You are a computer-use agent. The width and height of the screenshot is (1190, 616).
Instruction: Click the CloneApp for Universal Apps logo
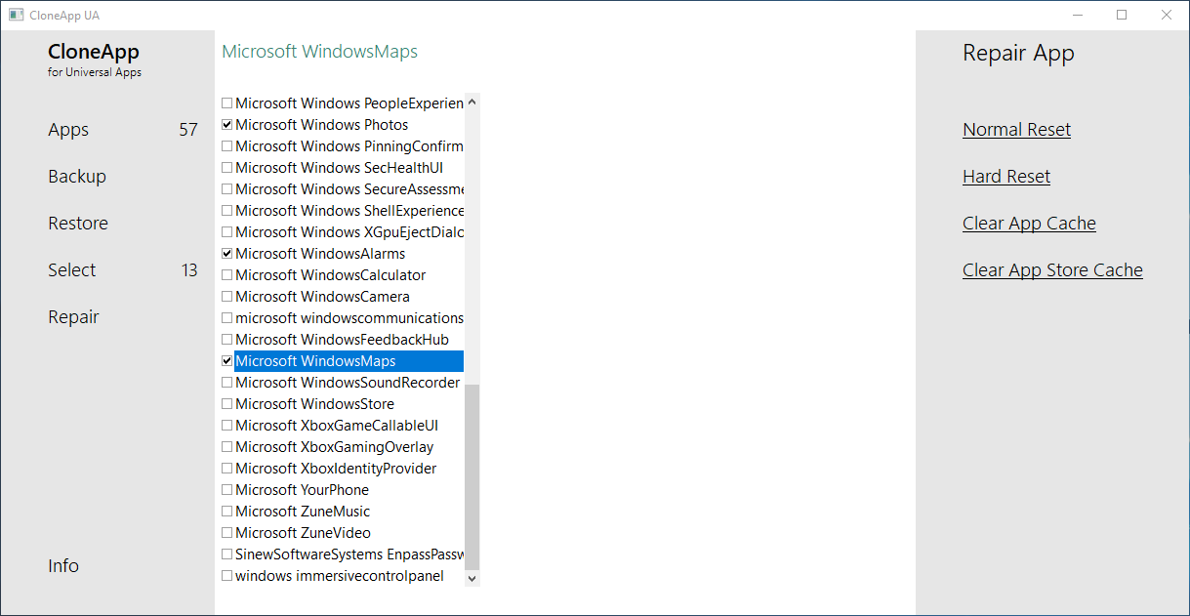95,60
